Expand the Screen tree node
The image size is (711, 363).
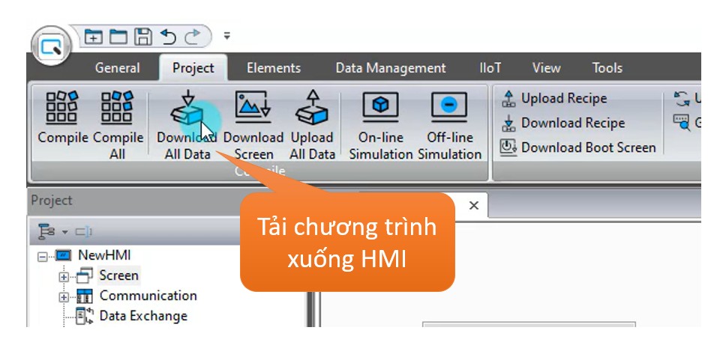[x=64, y=277]
